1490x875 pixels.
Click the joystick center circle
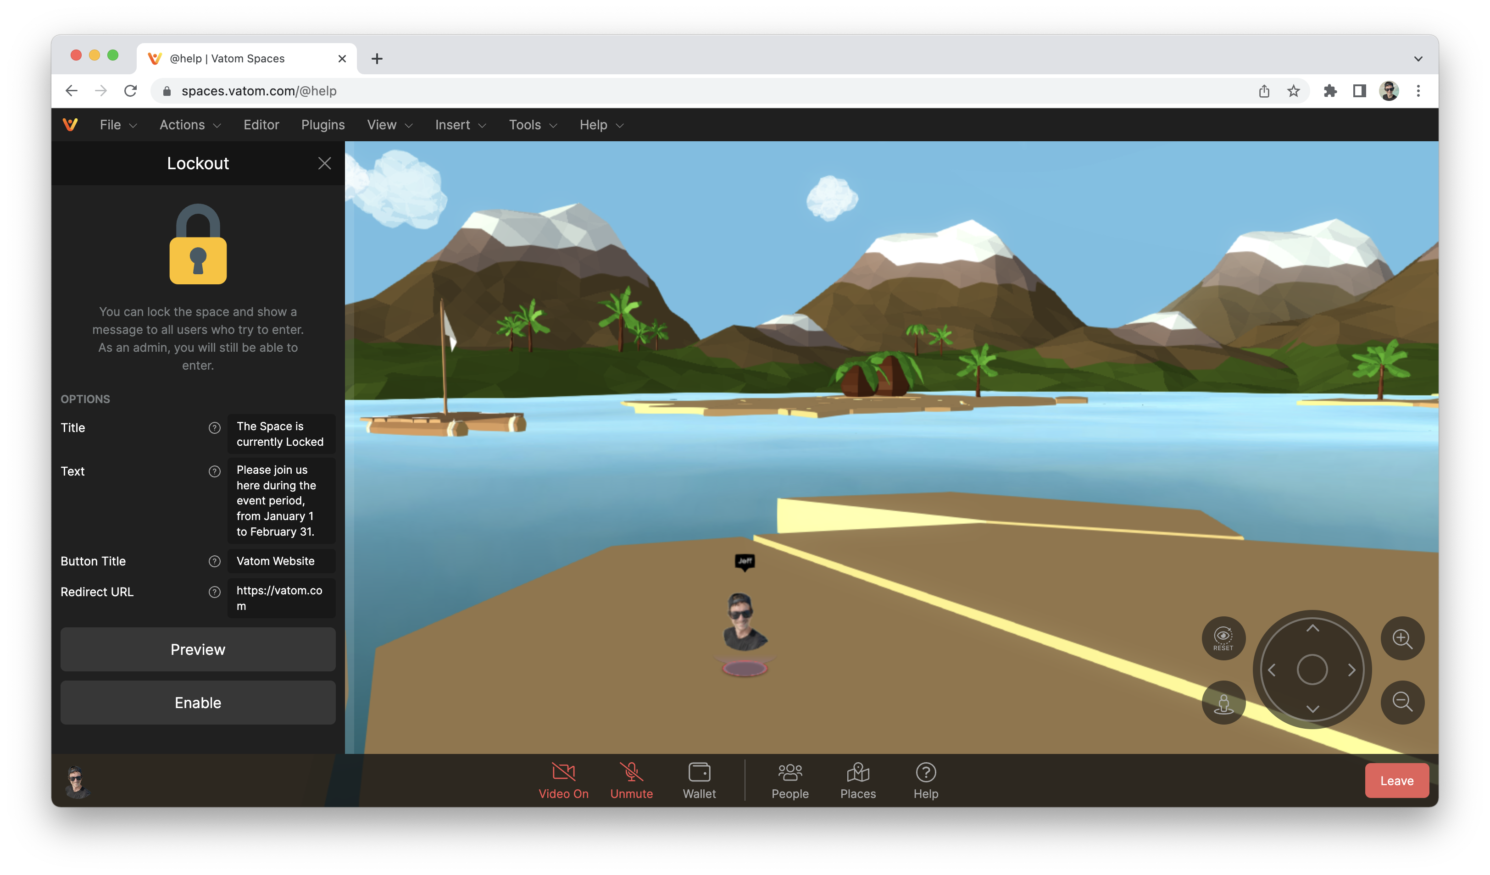pos(1312,670)
